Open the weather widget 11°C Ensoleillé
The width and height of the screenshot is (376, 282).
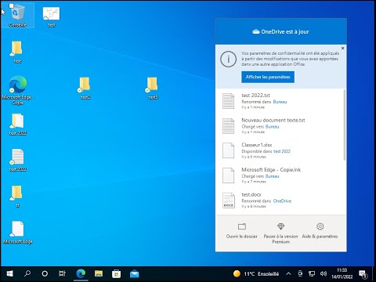(x=256, y=273)
